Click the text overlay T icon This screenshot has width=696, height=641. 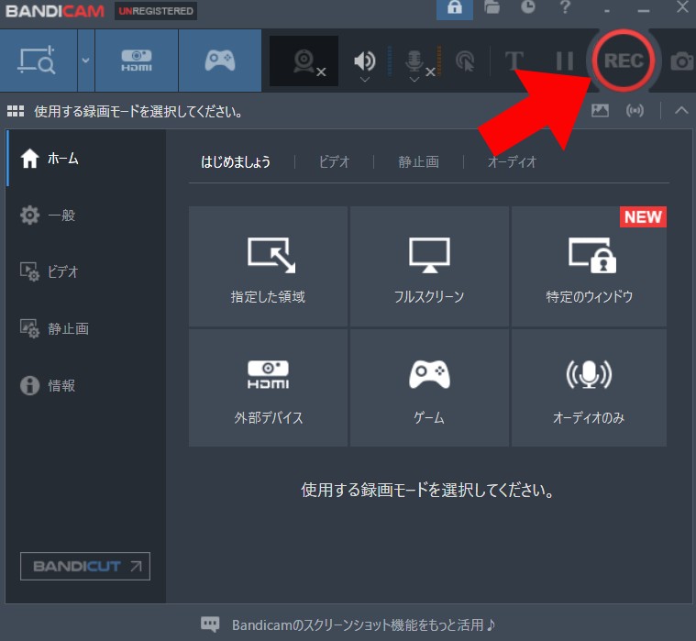click(514, 61)
